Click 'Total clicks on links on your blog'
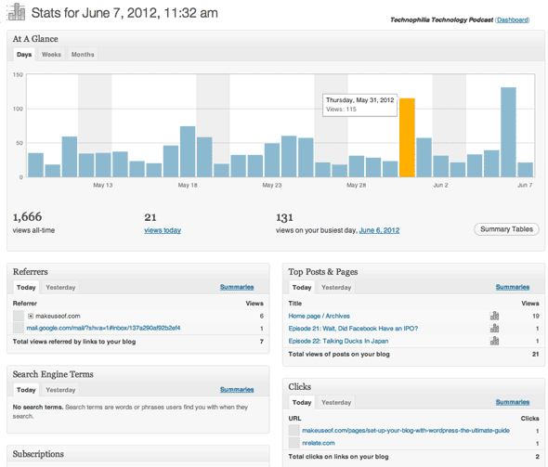 point(338,457)
